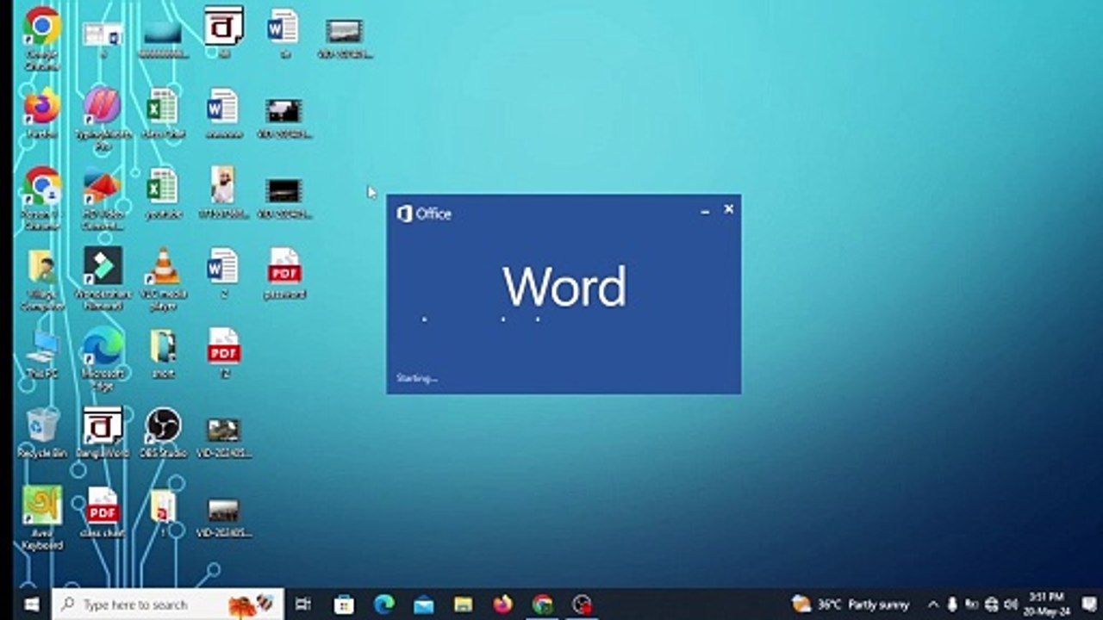Viewport: 1103px width, 620px height.
Task: Open Task View from the taskbar
Action: point(302,604)
